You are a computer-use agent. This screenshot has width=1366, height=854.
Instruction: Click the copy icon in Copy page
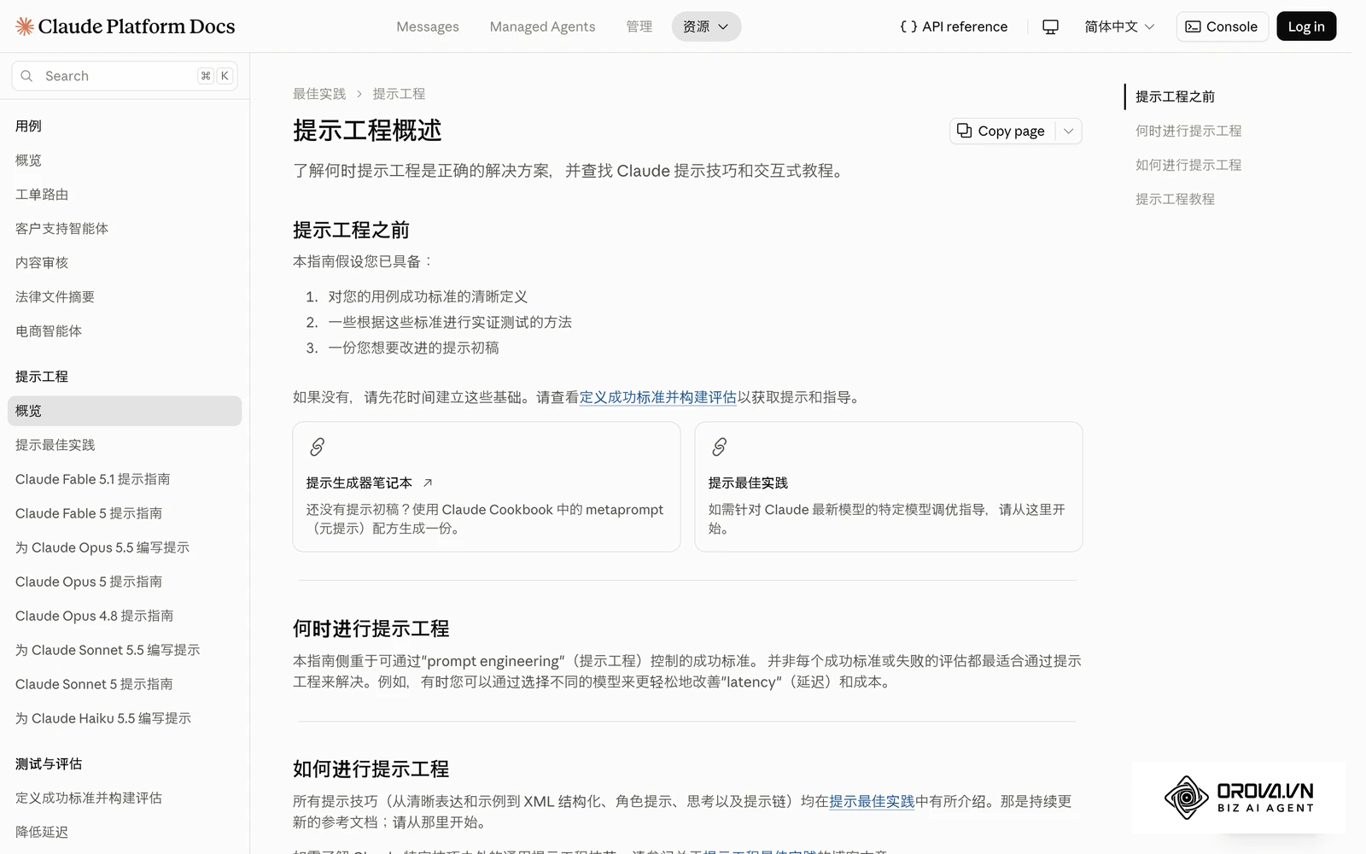point(965,131)
